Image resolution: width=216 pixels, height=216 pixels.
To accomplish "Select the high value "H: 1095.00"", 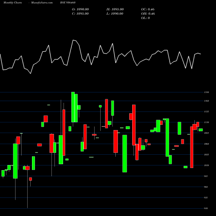I will [115, 10].
